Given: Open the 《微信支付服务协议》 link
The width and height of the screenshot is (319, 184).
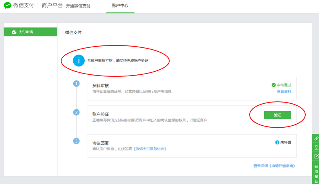Looking at the screenshot, I should (x=150, y=149).
